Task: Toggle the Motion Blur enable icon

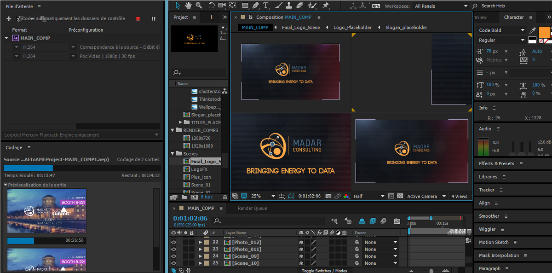Action: pyautogui.click(x=384, y=221)
